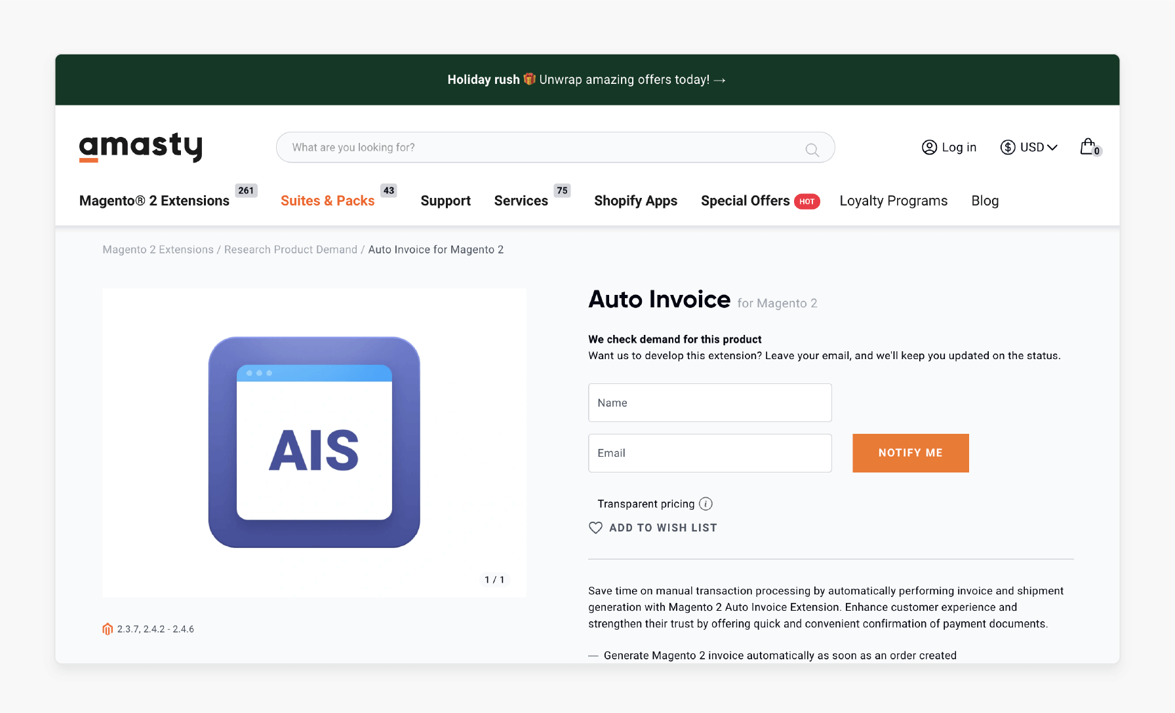The height and width of the screenshot is (713, 1175).
Task: Click the Transparent pricing info icon
Action: (706, 504)
